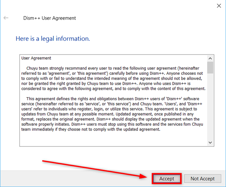Viewport: 226px width, 187px height.
Task: Click the scrollbar up arrow in agreement box
Action: coord(210,58)
